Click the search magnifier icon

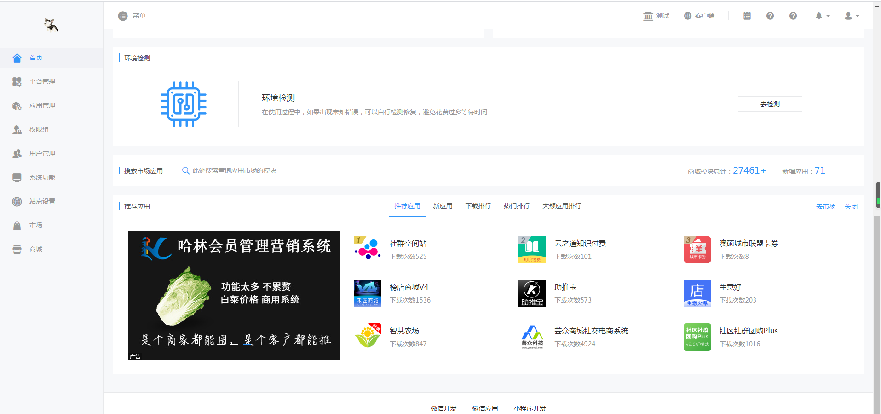point(186,171)
